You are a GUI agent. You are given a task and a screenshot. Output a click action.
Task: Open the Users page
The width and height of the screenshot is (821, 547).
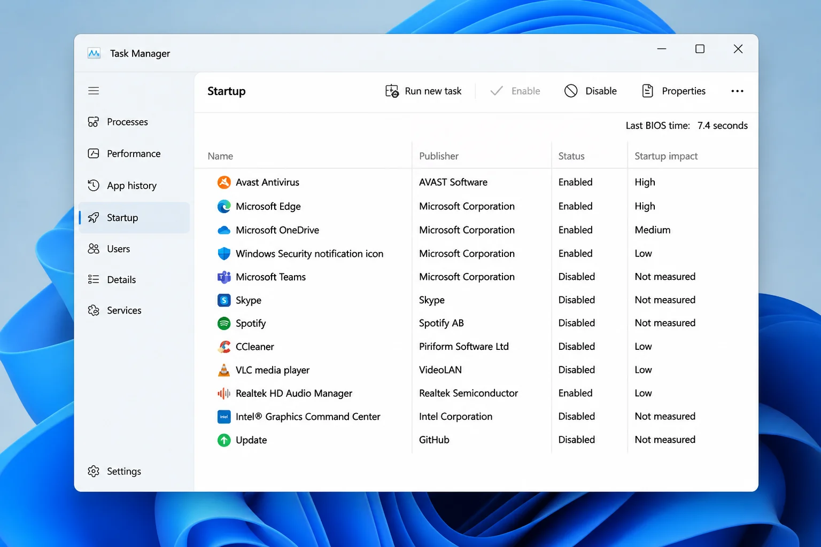(134, 249)
